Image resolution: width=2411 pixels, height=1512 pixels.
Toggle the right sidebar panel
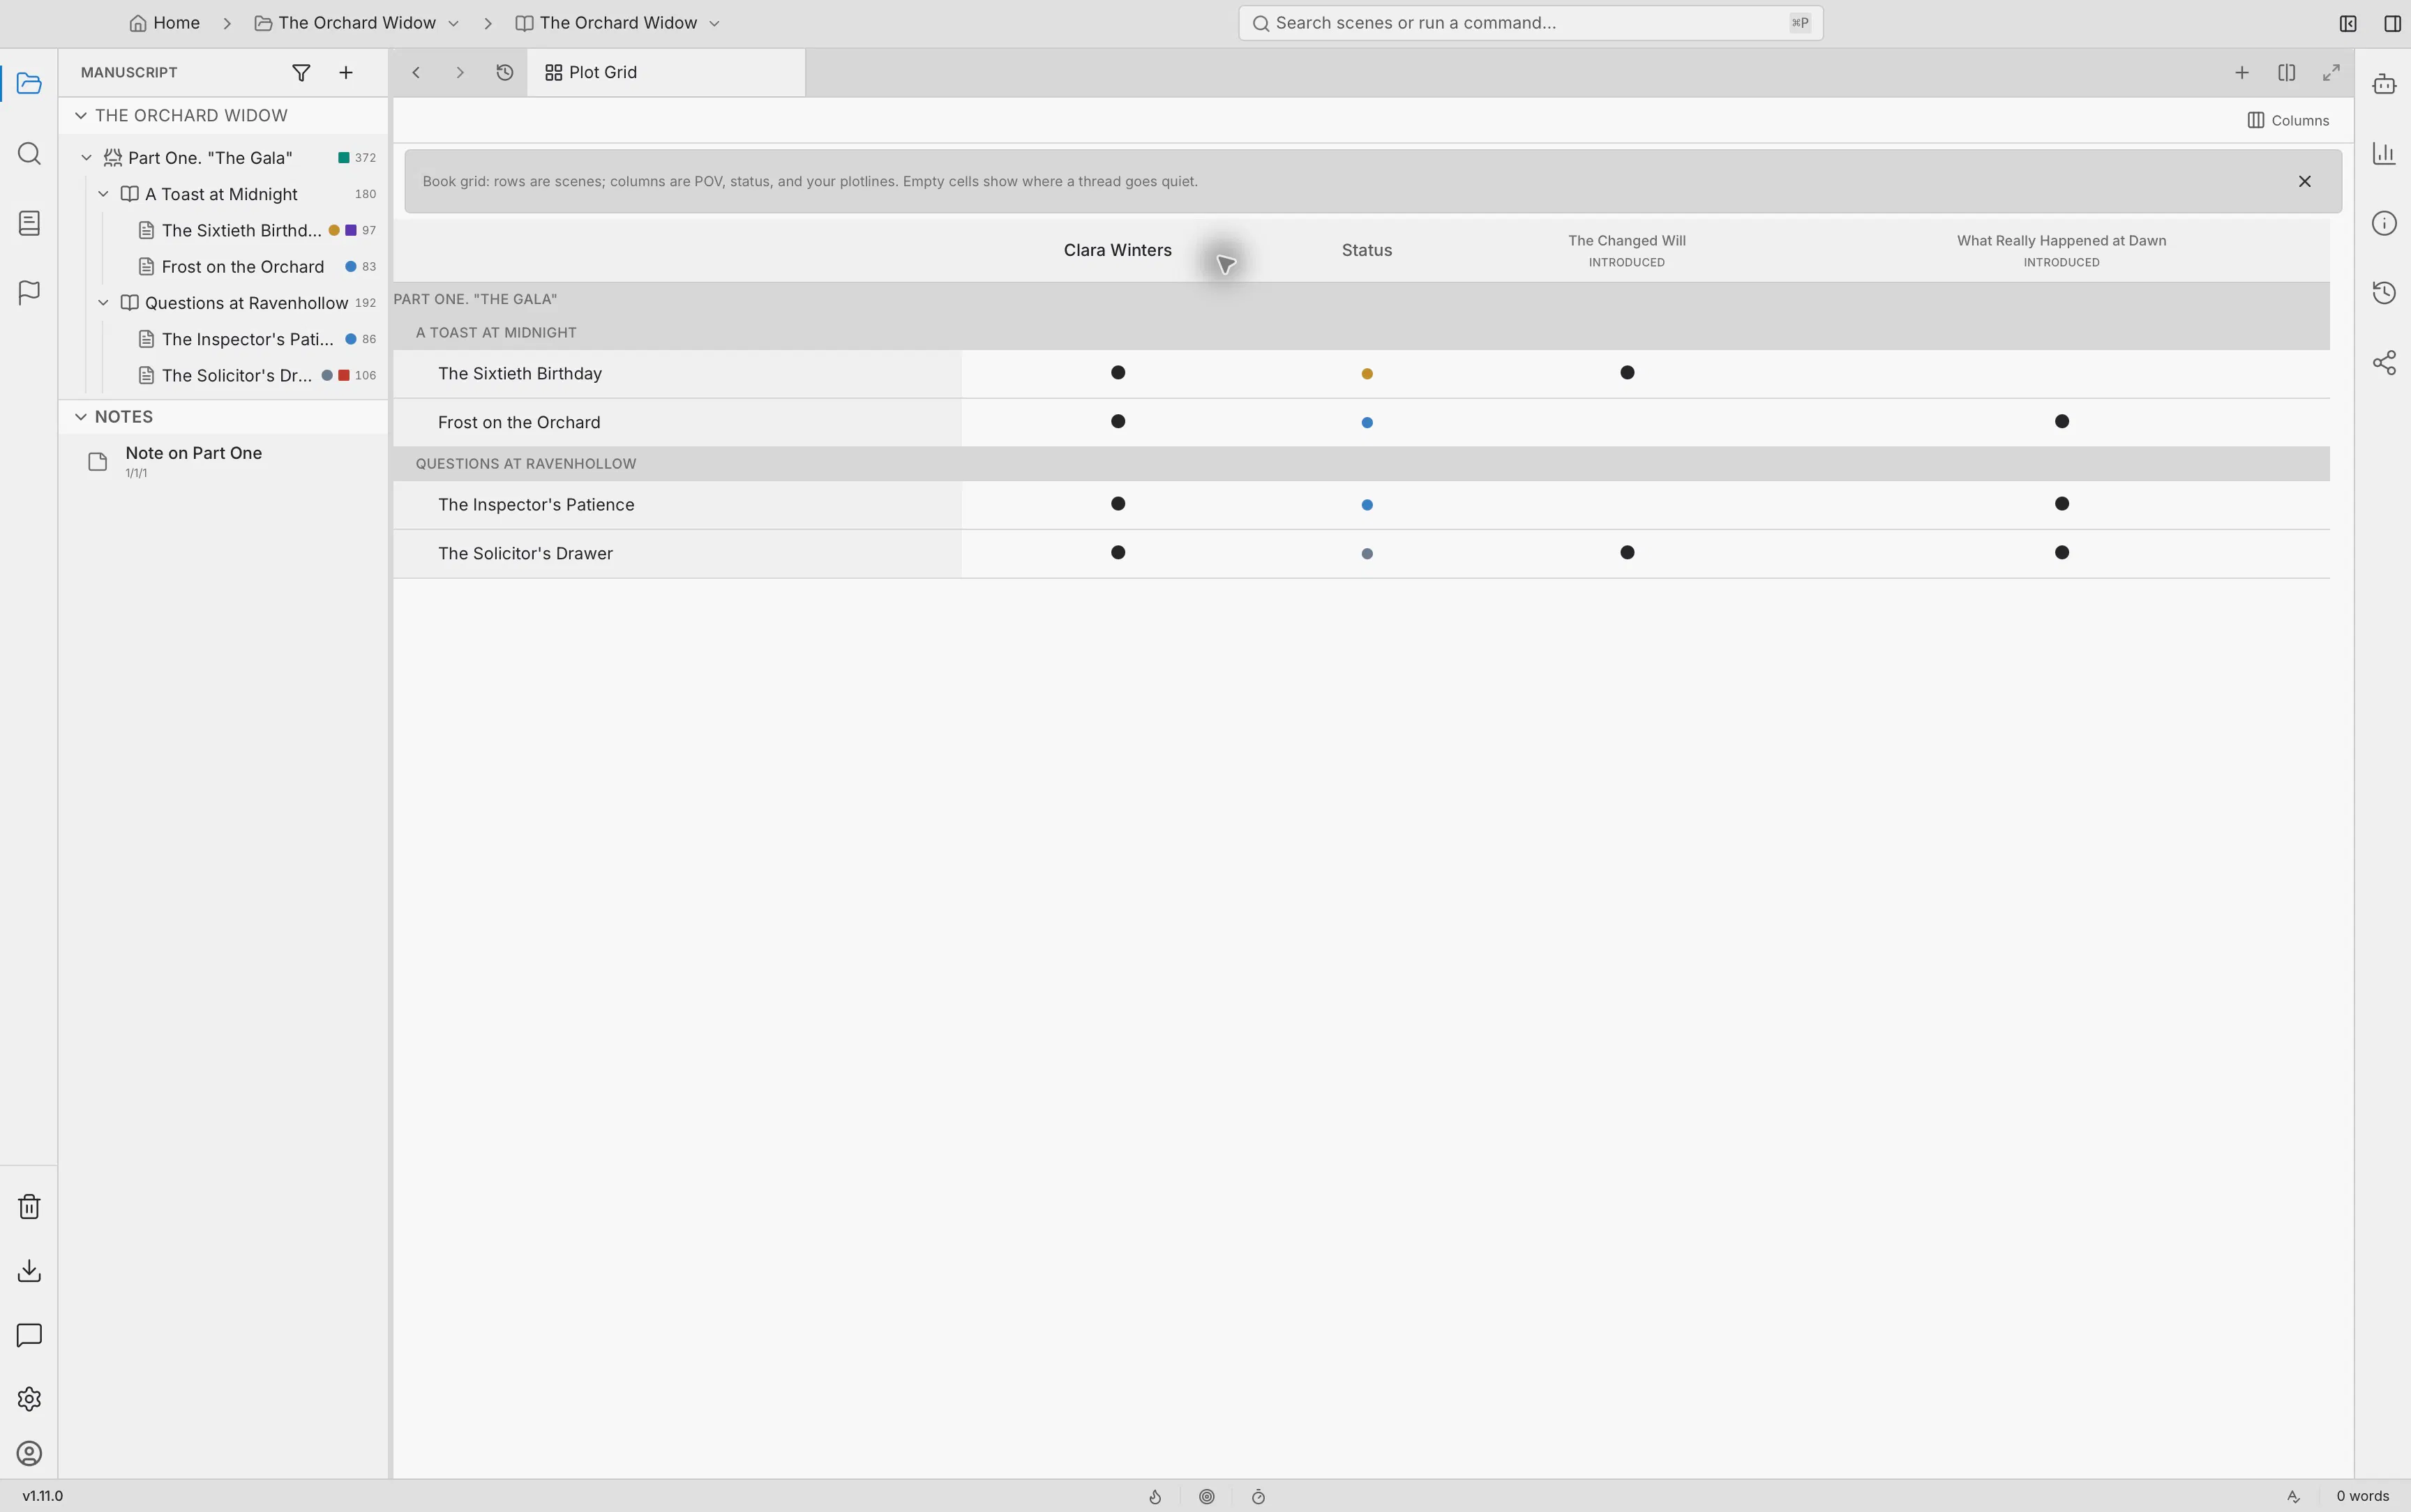(x=2393, y=23)
